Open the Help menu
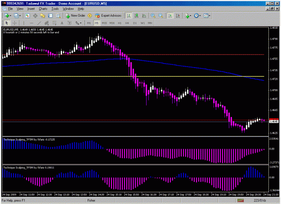281x204 pixels. click(x=81, y=9)
